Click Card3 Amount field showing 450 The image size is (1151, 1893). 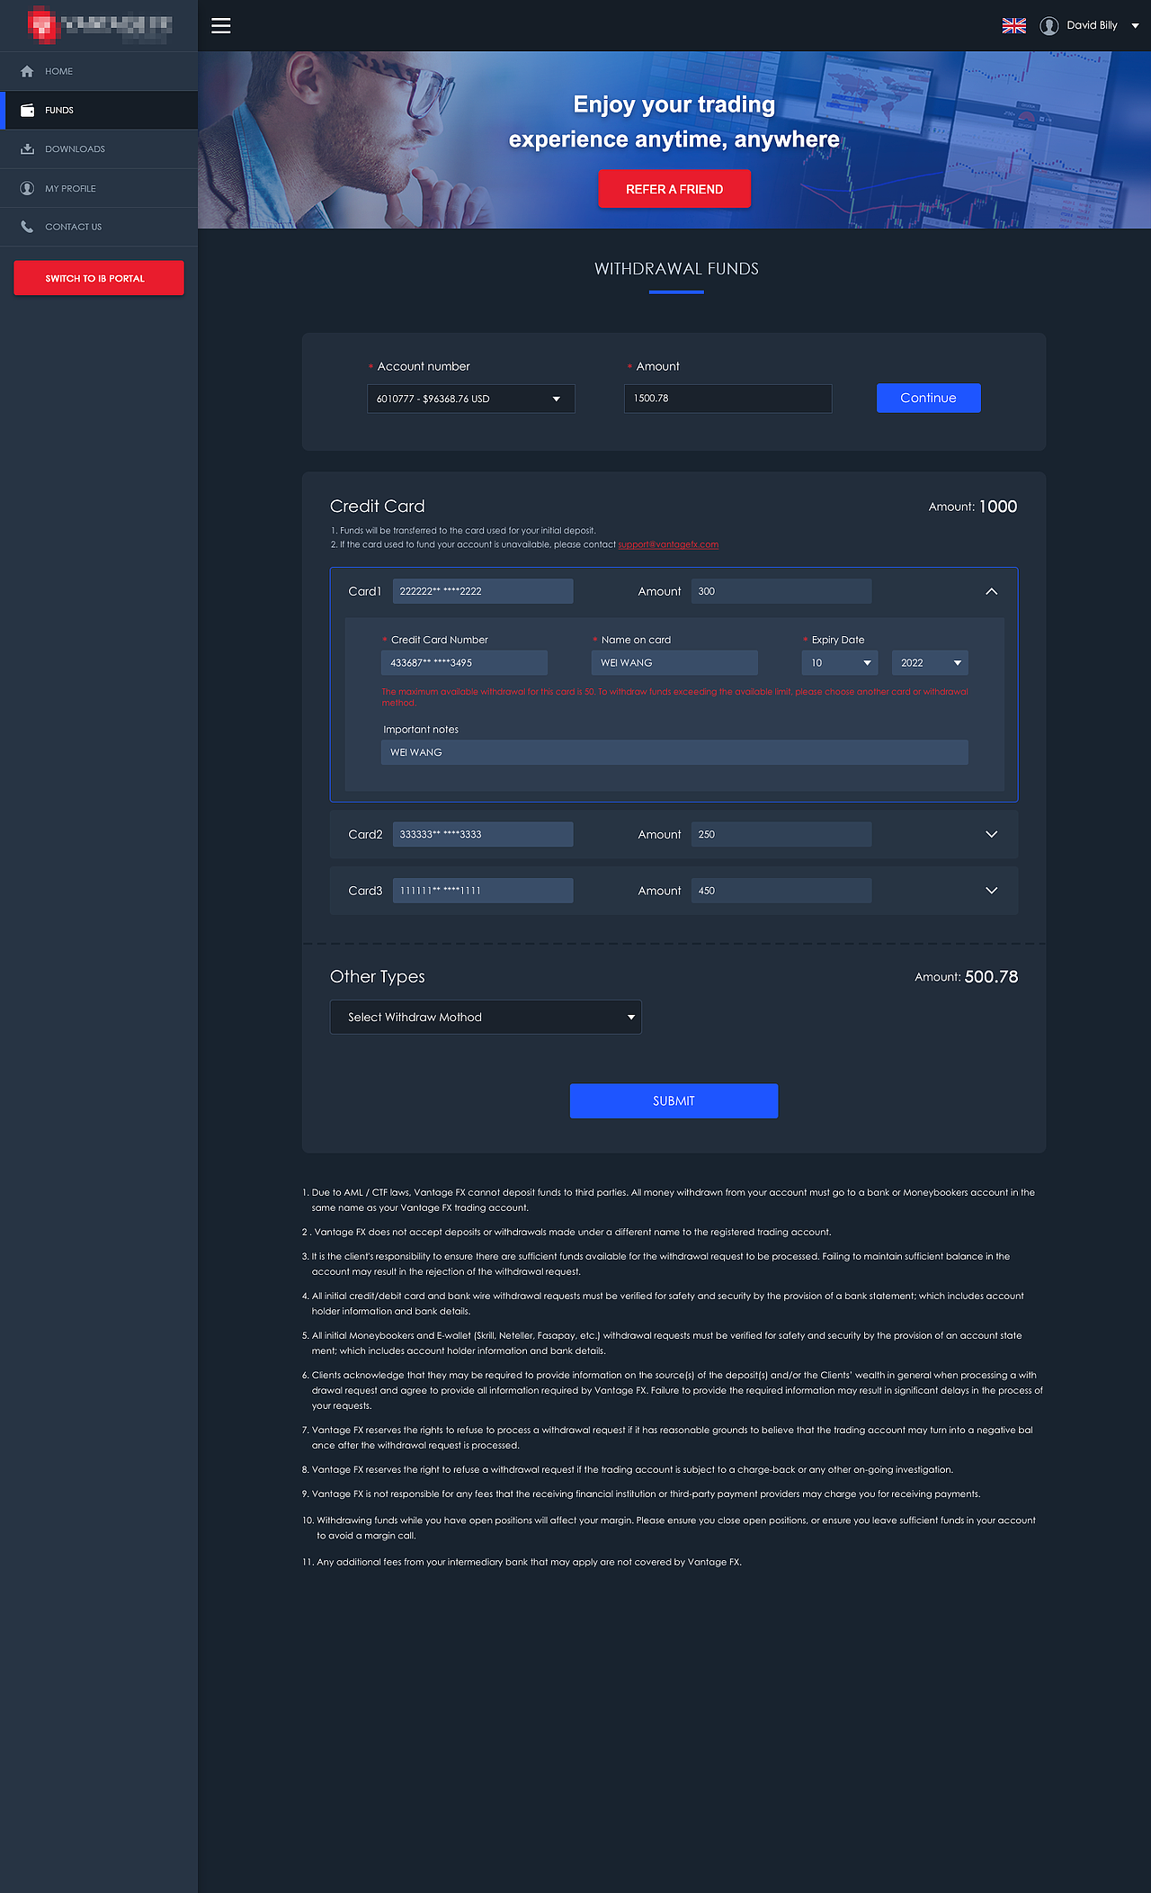click(781, 891)
